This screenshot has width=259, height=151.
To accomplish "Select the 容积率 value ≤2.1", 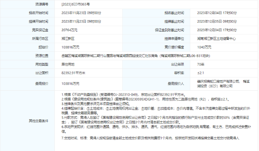I will [x=200, y=73].
